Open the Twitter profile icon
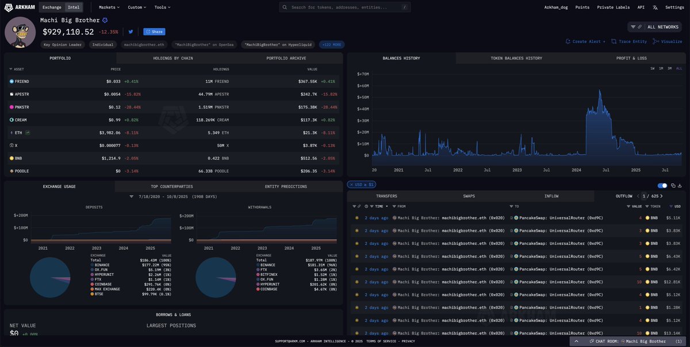The image size is (690, 347). pos(131,32)
